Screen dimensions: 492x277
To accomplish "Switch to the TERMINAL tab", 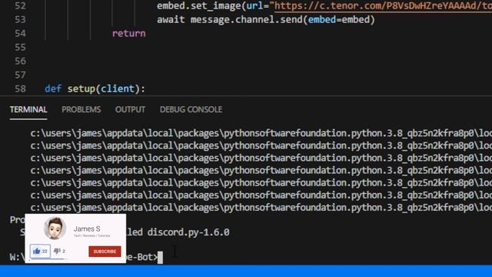I will coord(28,109).
